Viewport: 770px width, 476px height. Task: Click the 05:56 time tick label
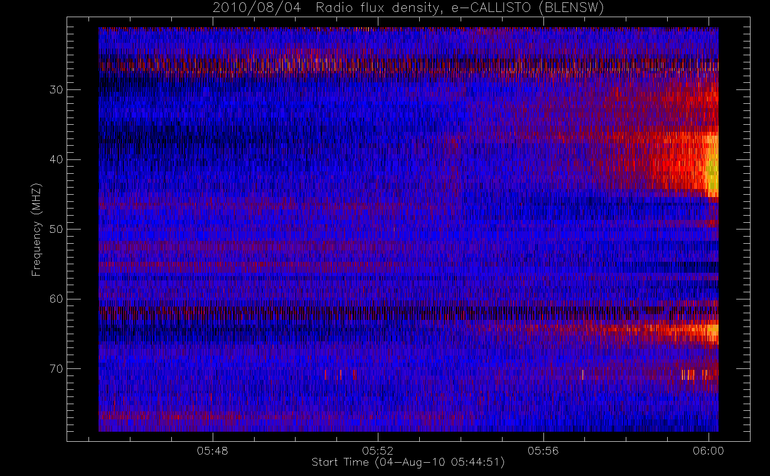pyautogui.click(x=543, y=451)
